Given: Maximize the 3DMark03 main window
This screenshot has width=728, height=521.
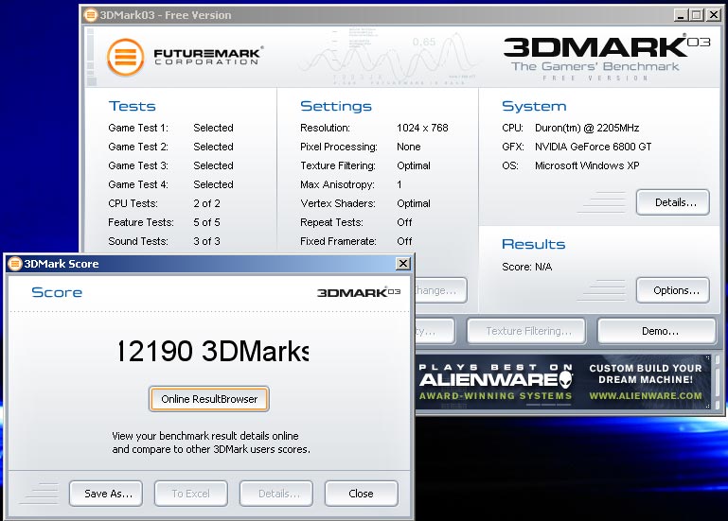Looking at the screenshot, I should [696, 15].
